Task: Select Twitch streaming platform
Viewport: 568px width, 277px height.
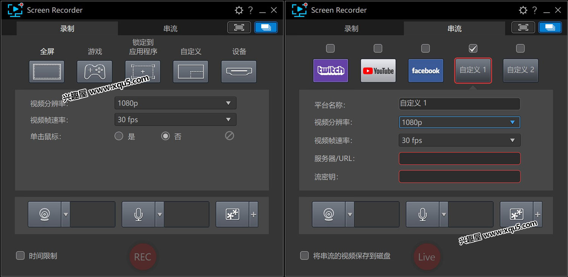Action: [x=331, y=70]
